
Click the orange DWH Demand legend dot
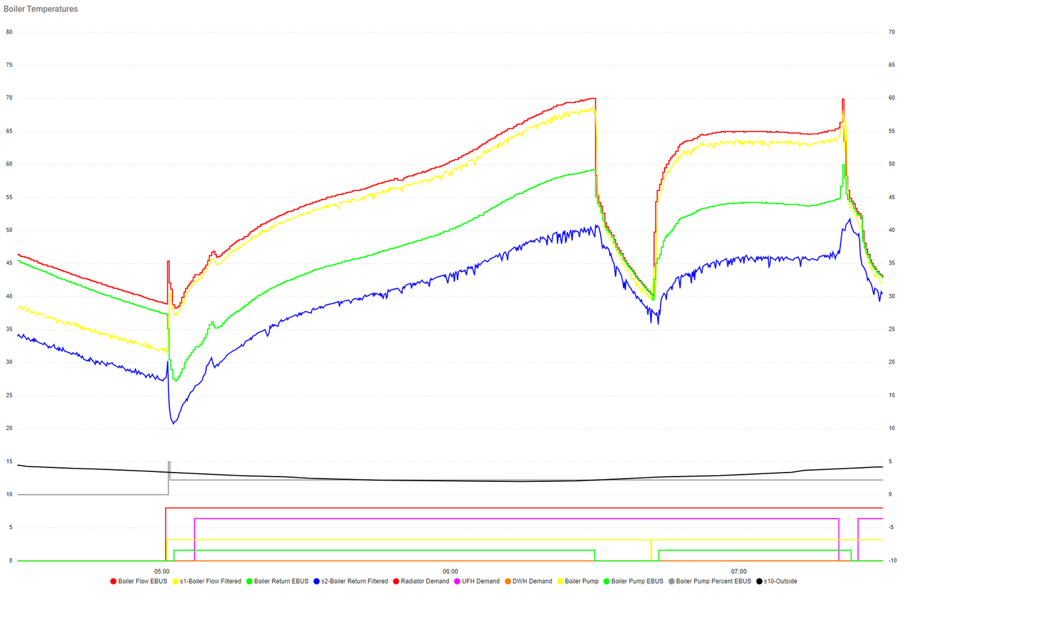[x=508, y=582]
